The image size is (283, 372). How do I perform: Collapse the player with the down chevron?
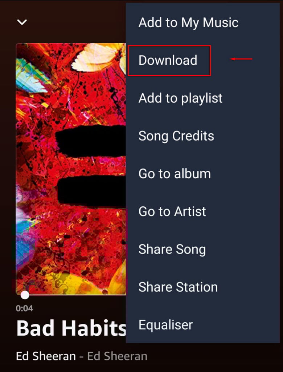pos(22,22)
